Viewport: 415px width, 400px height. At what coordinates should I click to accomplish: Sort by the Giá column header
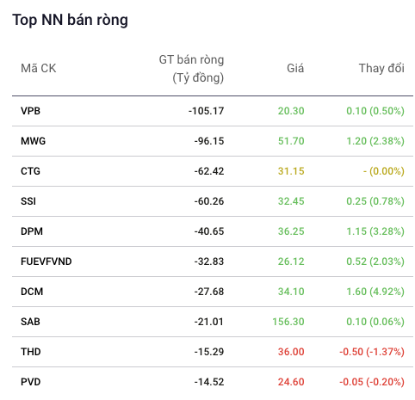[x=295, y=69]
